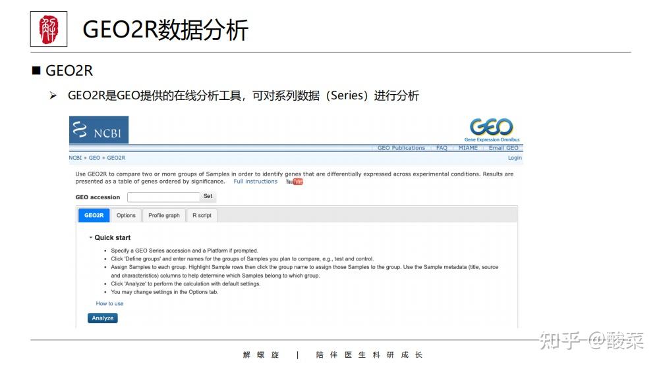The height and width of the screenshot is (367, 661).
Task: Collapse the Quick start section
Action: [x=109, y=238]
